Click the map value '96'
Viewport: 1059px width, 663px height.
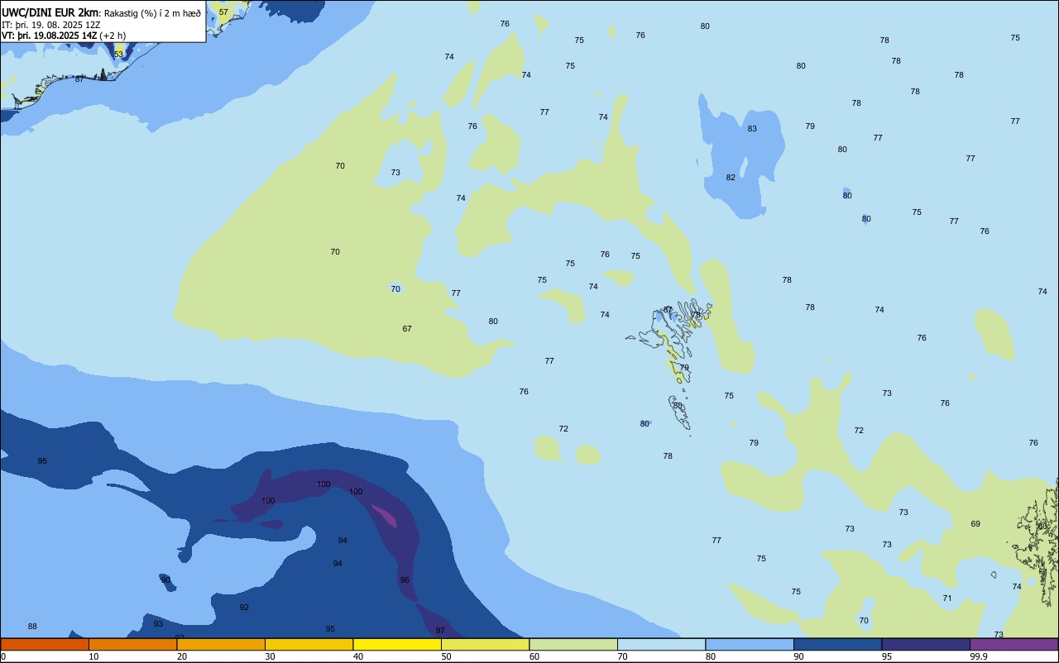(x=405, y=580)
